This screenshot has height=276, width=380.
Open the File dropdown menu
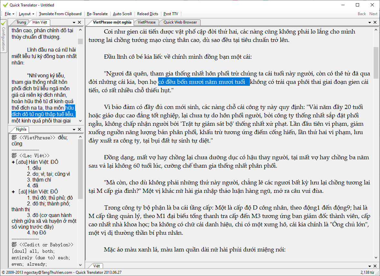(9, 14)
